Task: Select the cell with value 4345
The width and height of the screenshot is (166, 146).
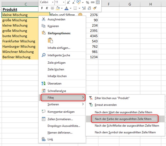Action: tap(92, 36)
